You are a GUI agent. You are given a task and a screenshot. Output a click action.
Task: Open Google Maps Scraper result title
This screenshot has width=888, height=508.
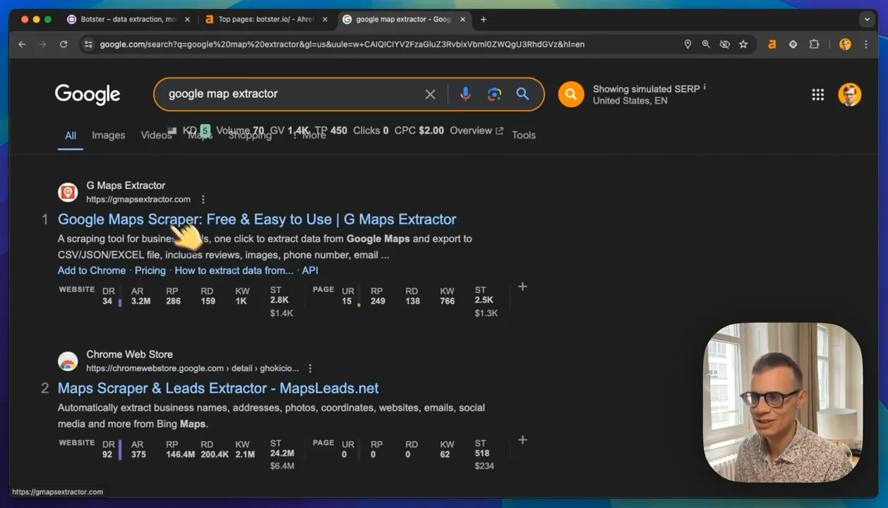coord(257,219)
